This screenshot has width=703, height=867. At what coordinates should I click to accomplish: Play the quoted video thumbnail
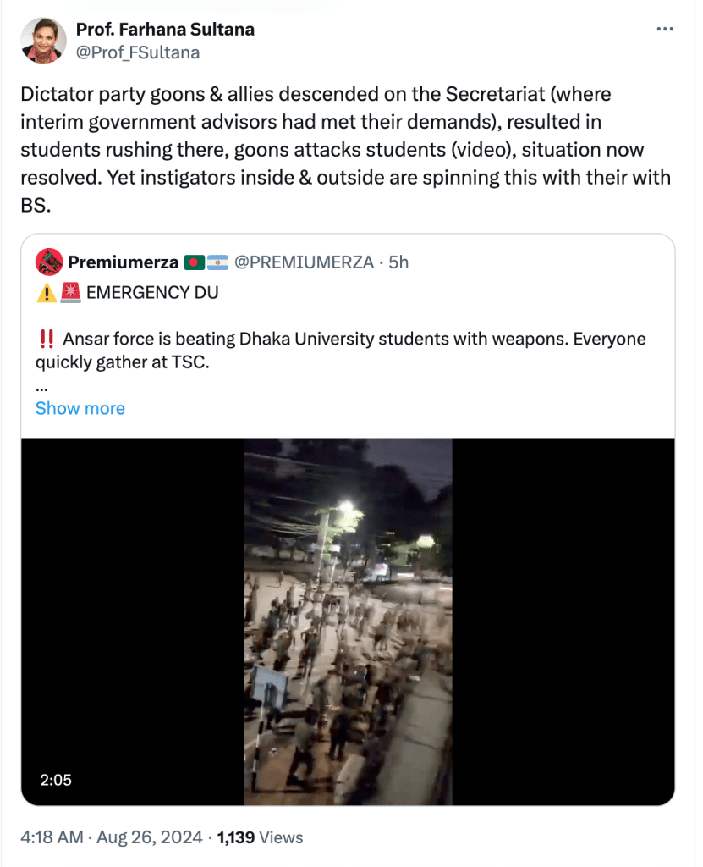[x=348, y=621]
